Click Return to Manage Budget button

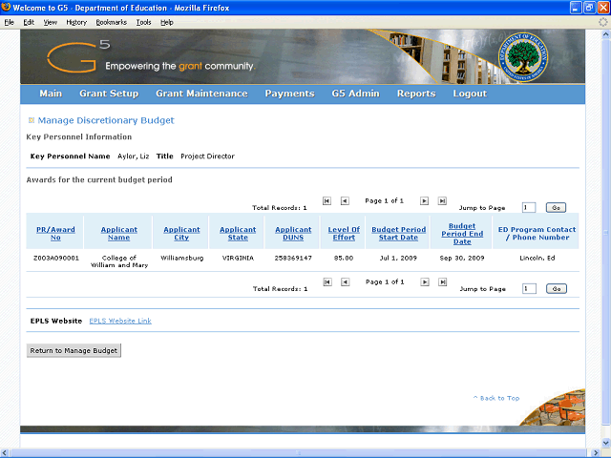tap(74, 350)
